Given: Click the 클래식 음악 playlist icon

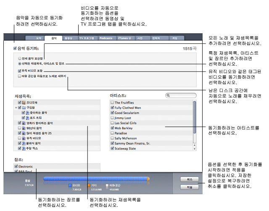Looking at the screenshot, I should (x=24, y=143).
